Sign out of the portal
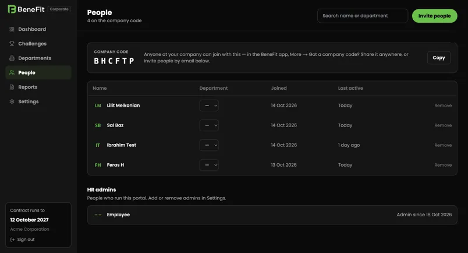Screen dimensions: 468x253 click(x=22, y=240)
